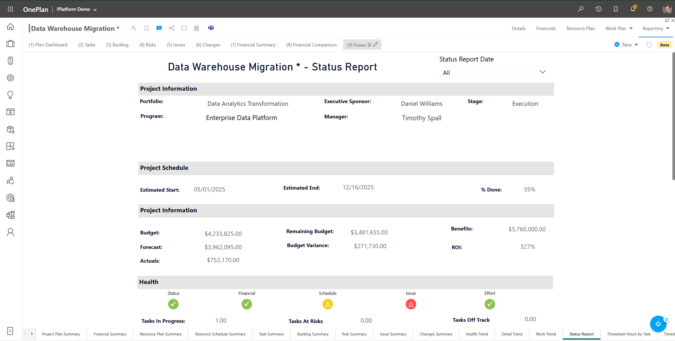Open Microsoft Teams icon
The width and height of the screenshot is (675, 341).
click(x=211, y=28)
